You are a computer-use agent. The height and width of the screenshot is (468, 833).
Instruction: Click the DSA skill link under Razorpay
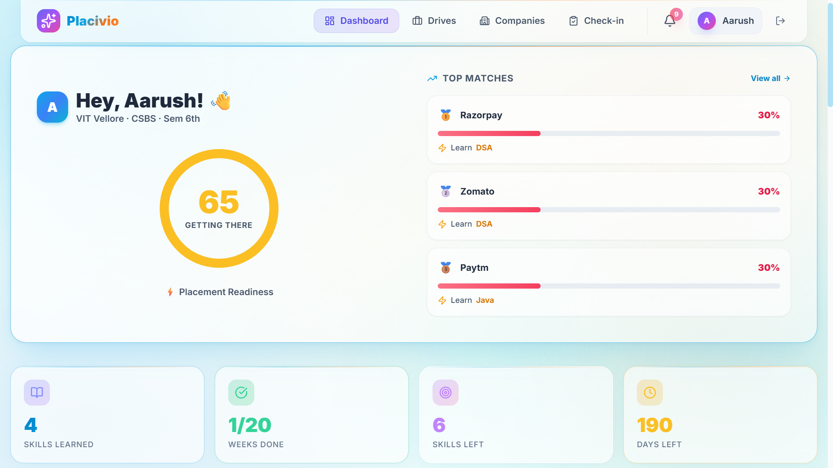[484, 148]
